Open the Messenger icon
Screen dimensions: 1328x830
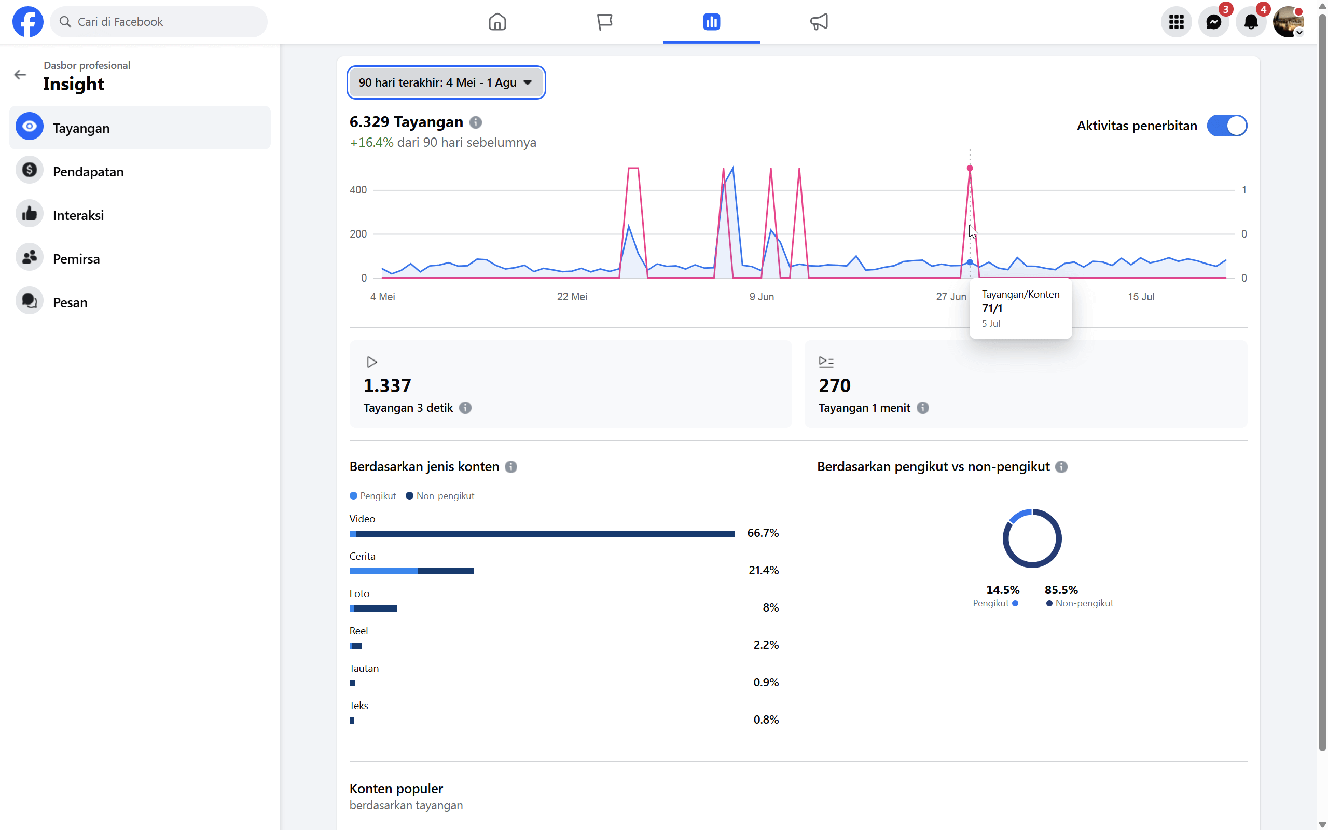click(x=1213, y=22)
